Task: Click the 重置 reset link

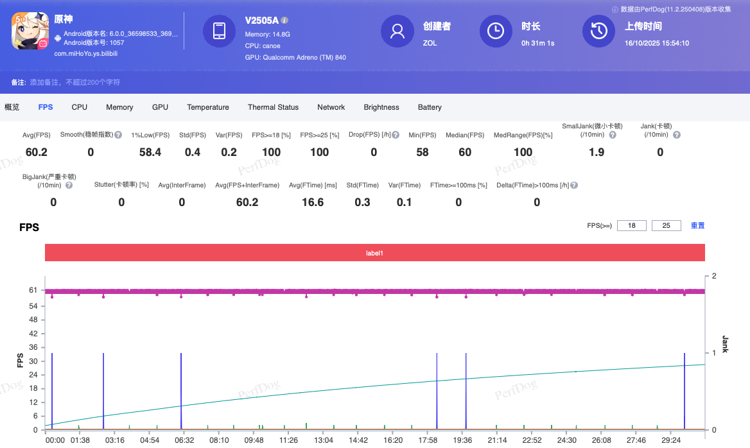Action: click(697, 225)
